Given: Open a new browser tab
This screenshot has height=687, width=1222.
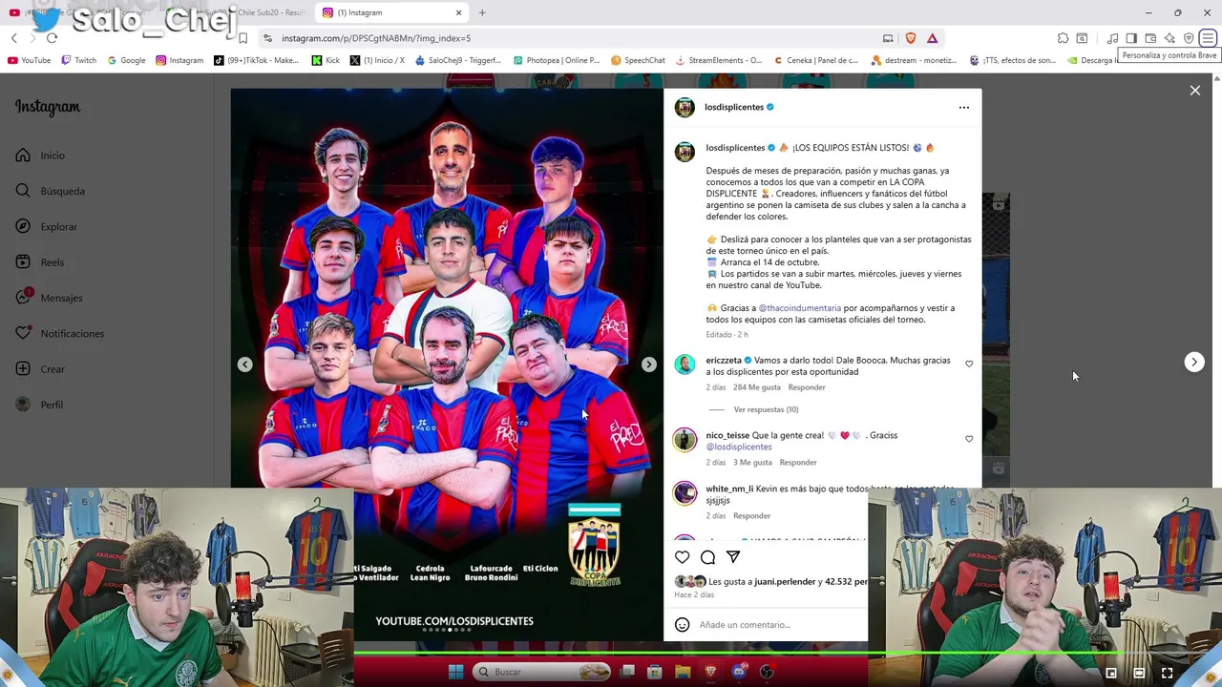Looking at the screenshot, I should (482, 12).
